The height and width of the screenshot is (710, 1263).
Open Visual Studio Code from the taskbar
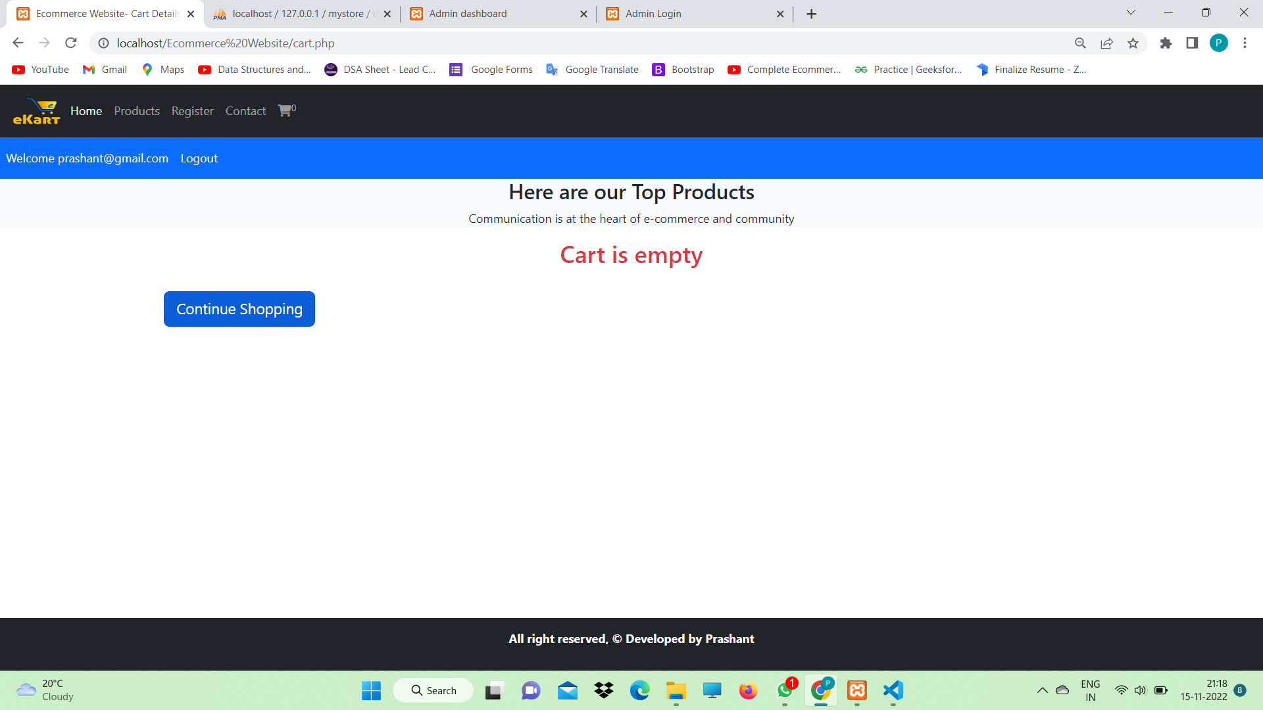tap(893, 690)
